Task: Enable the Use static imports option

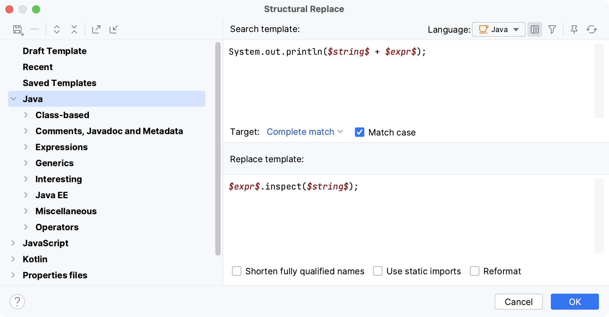Action: [x=378, y=271]
